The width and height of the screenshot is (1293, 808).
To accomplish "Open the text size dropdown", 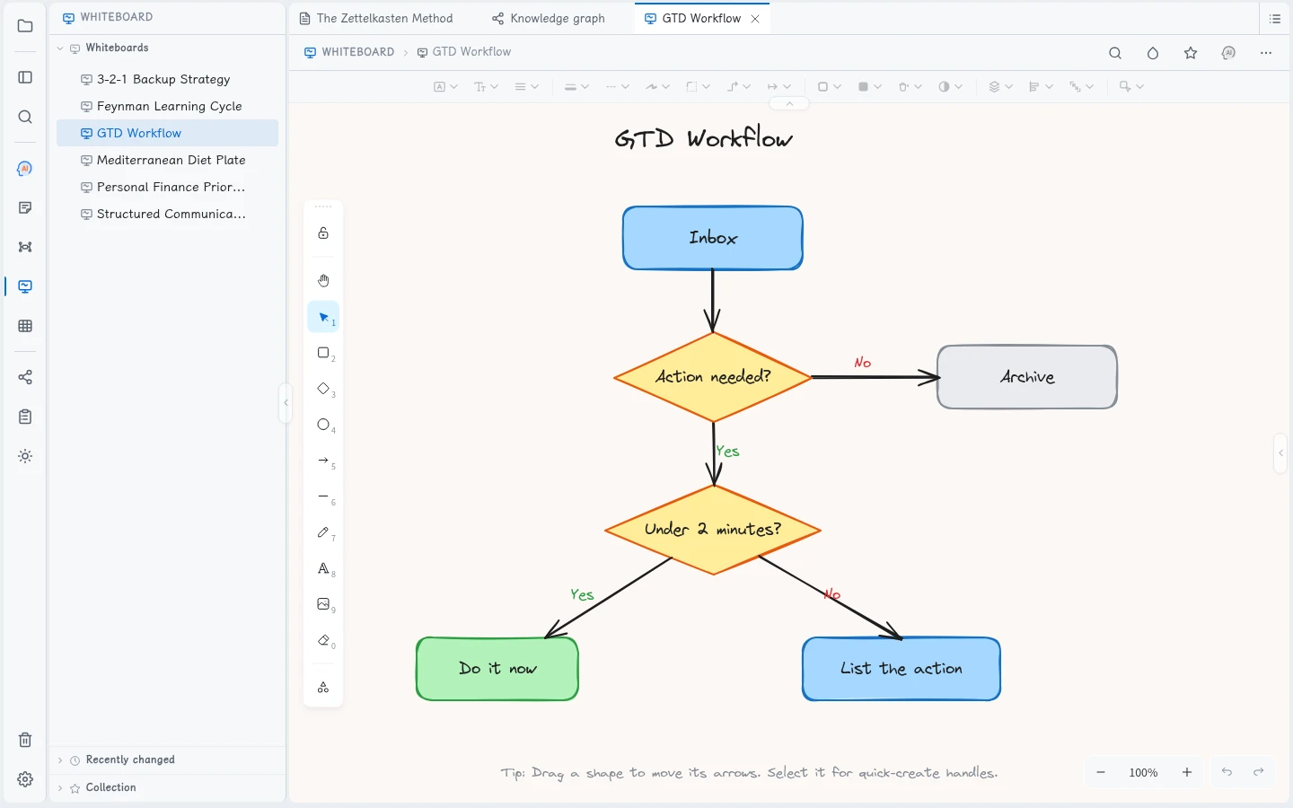I will click(x=486, y=87).
